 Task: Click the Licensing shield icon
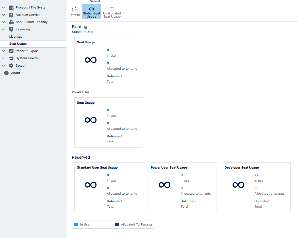pos(11,29)
